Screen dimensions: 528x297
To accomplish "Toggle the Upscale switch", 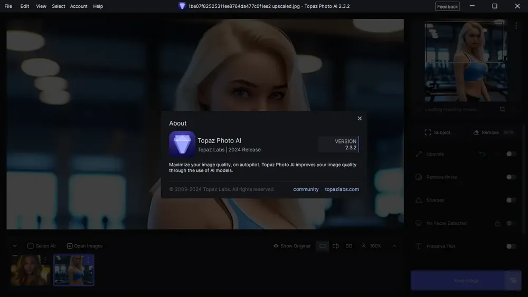I will coord(511,154).
